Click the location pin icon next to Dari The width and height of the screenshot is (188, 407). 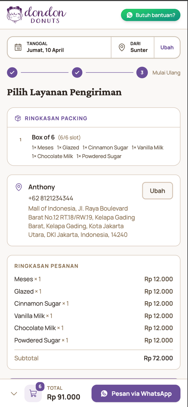[122, 47]
